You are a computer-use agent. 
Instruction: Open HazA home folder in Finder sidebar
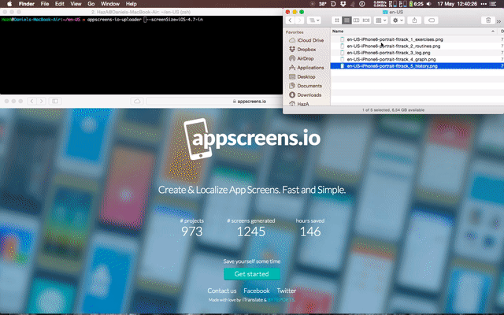(x=299, y=103)
